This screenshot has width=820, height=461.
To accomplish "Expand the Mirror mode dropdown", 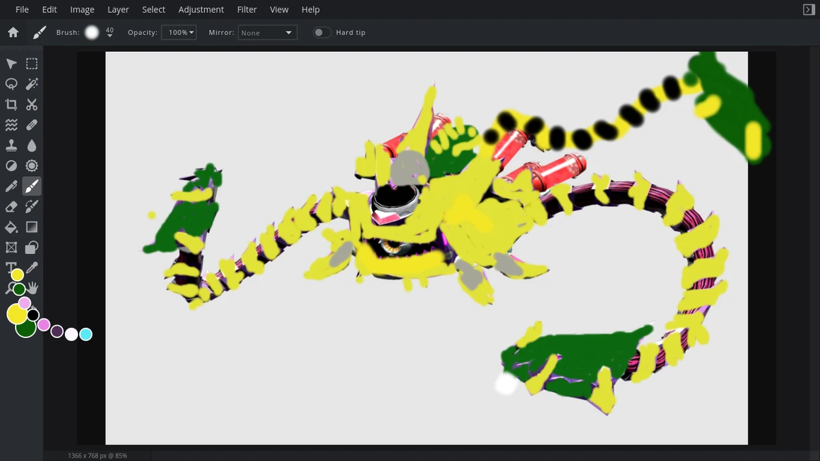I will [267, 32].
